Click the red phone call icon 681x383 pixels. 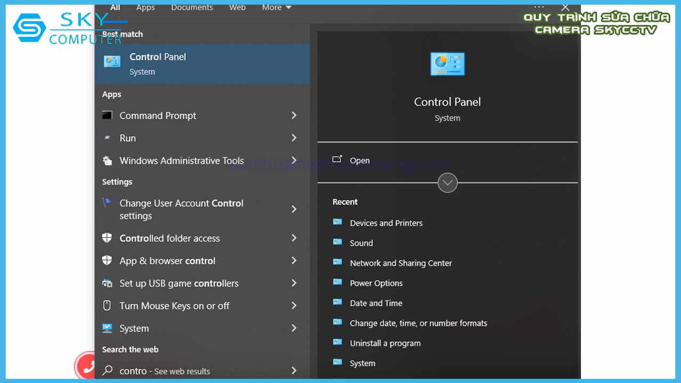click(86, 366)
